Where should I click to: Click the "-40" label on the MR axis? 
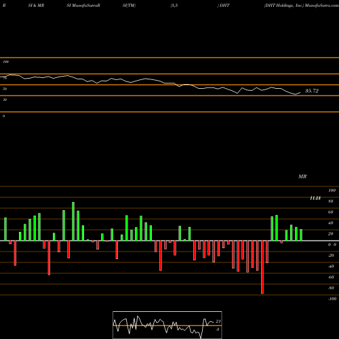pos(331,266)
